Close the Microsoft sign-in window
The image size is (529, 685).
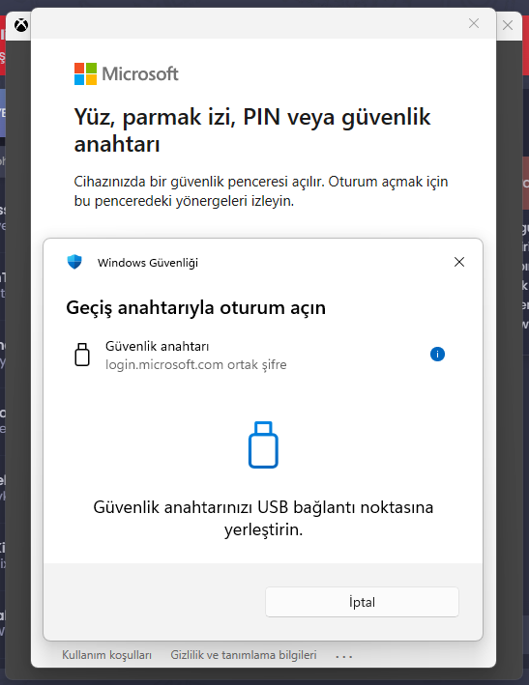pos(474,23)
